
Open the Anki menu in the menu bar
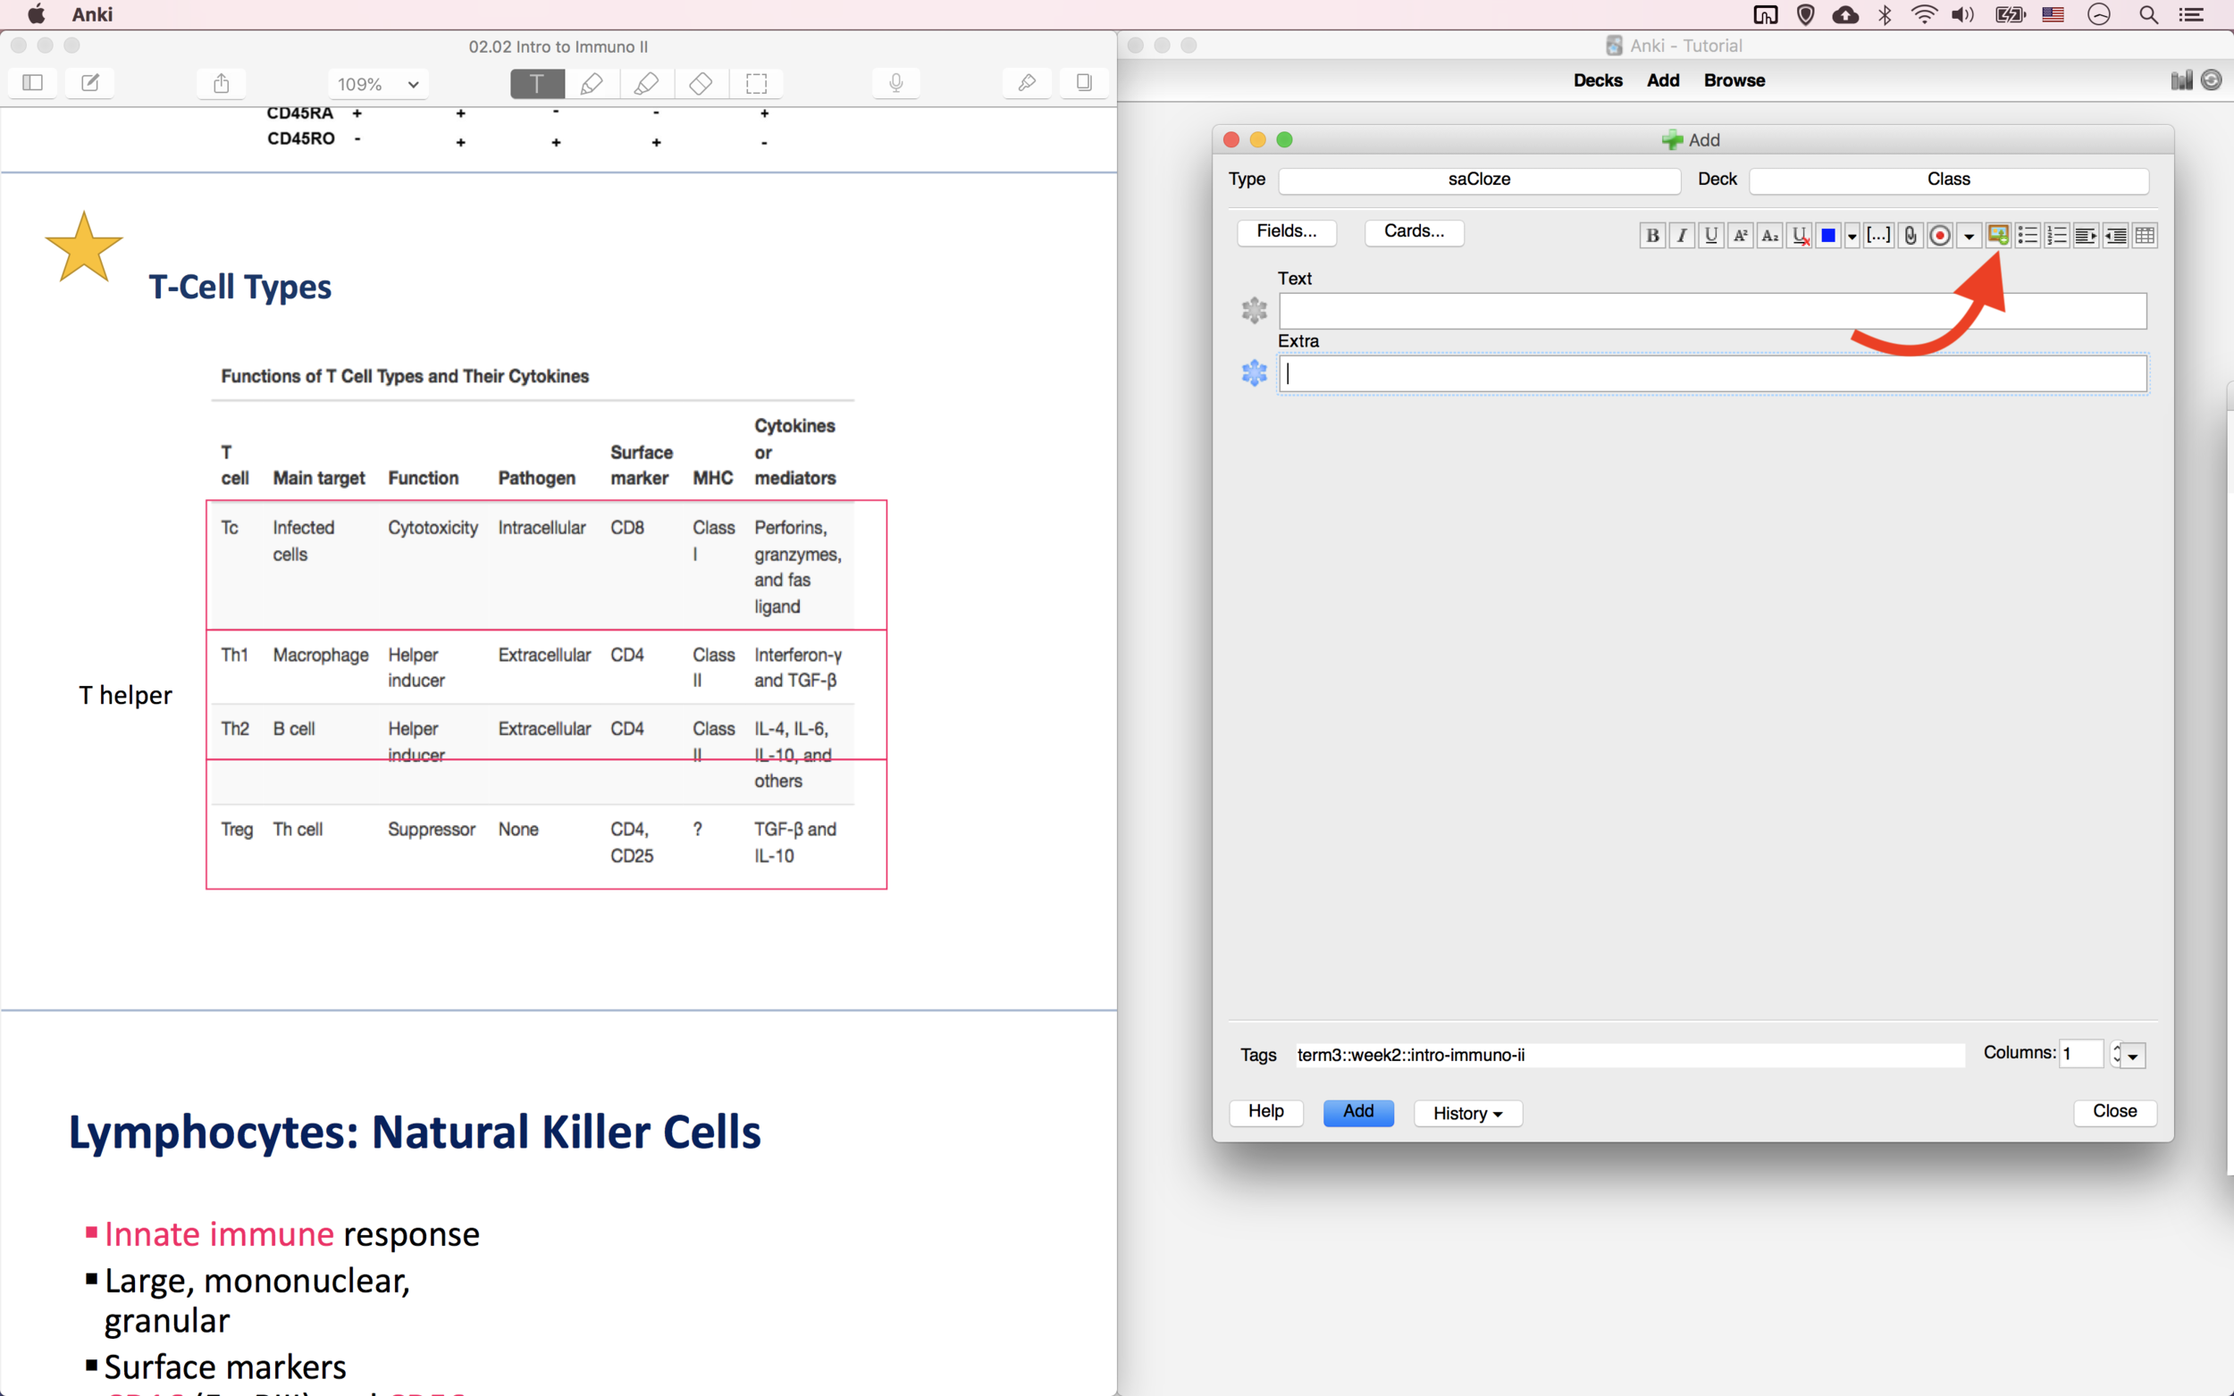(92, 14)
